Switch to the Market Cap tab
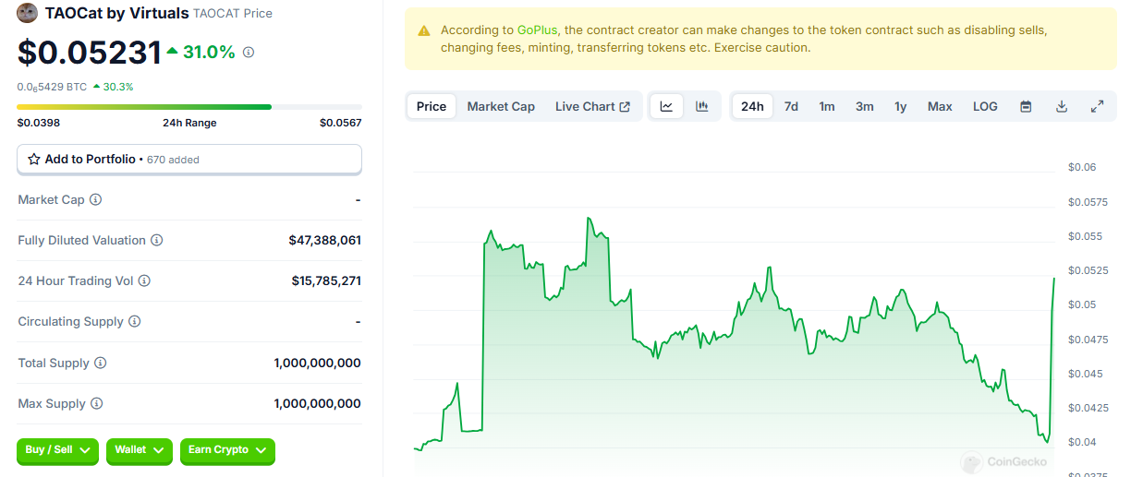Viewport: 1143px width, 477px height. 501,106
